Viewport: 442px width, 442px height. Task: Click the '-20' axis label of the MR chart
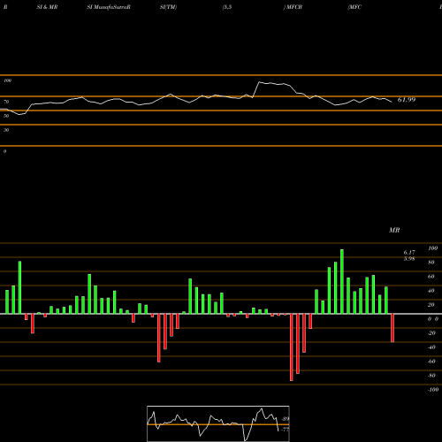pyautogui.click(x=431, y=333)
